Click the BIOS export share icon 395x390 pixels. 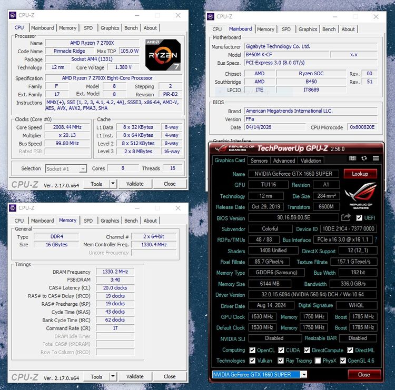click(x=346, y=217)
